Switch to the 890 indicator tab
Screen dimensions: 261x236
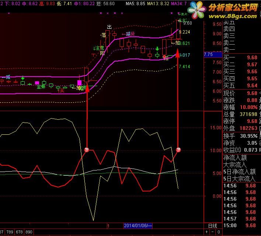tap(29, 232)
